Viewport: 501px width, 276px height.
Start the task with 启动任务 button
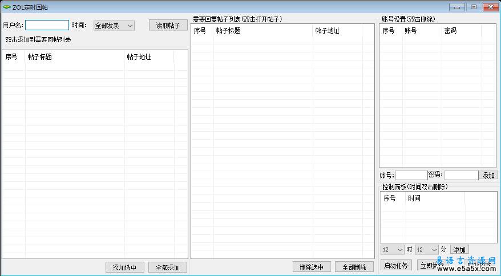point(396,265)
